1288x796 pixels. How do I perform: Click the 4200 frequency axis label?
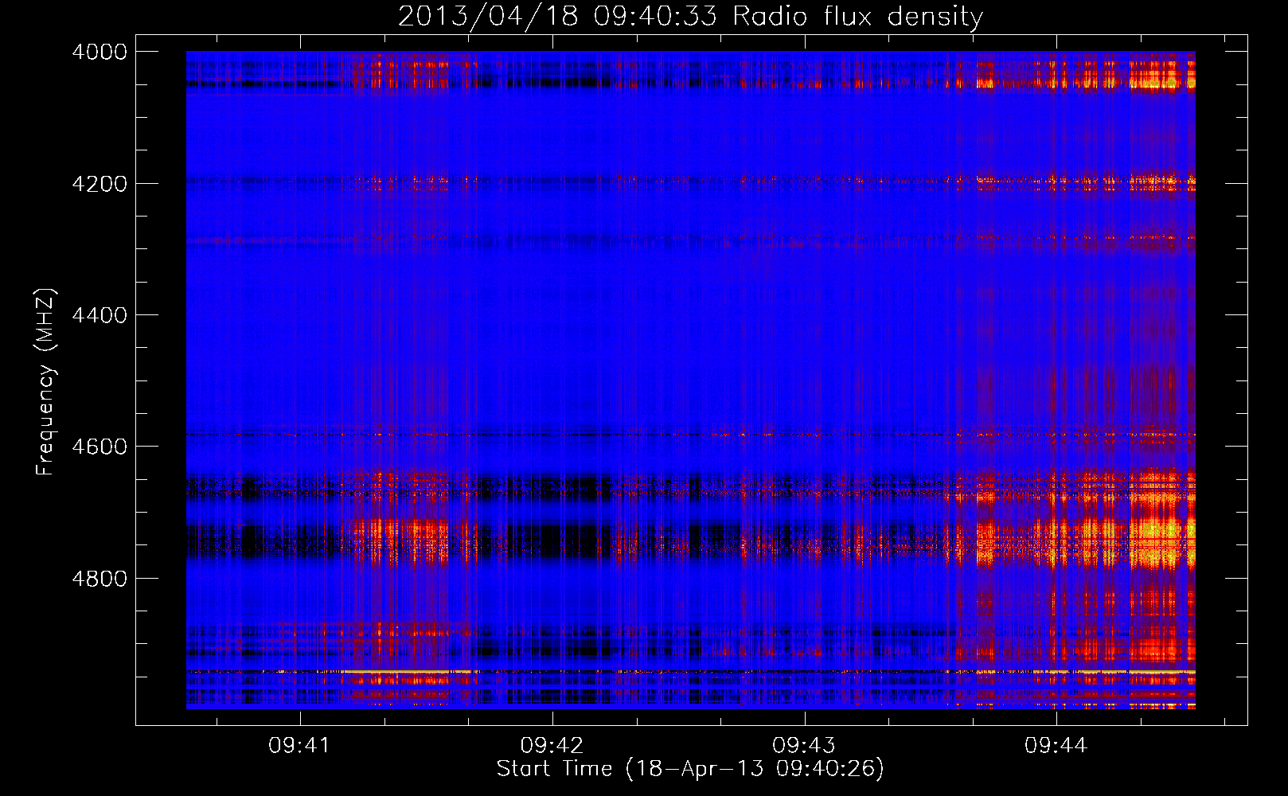(x=100, y=184)
